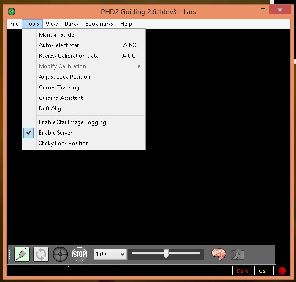Image resolution: width=296 pixels, height=282 pixels.
Task: Select Adjust Lock Position
Action: pyautogui.click(x=84, y=77)
